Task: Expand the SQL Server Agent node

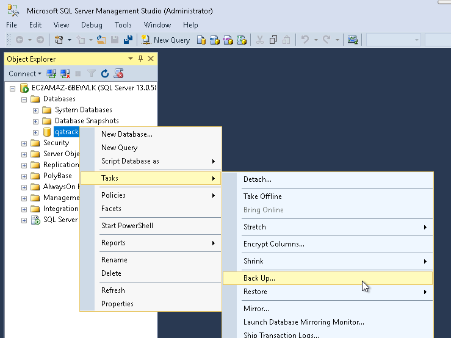Action: (24, 220)
